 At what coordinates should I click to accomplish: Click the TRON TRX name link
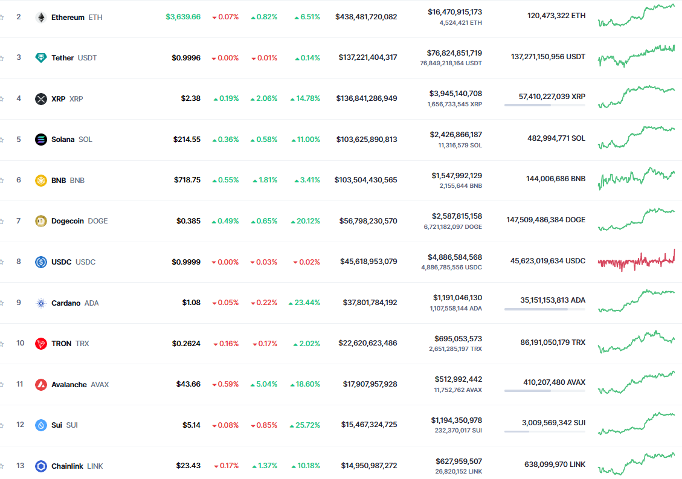point(70,344)
